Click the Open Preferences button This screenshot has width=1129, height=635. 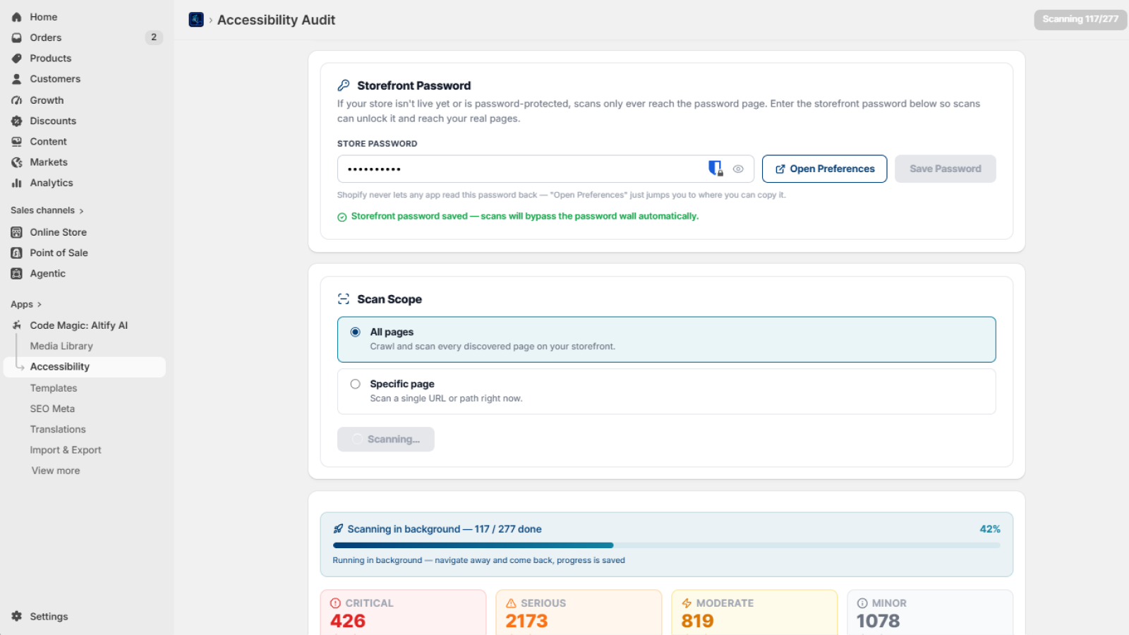(824, 169)
